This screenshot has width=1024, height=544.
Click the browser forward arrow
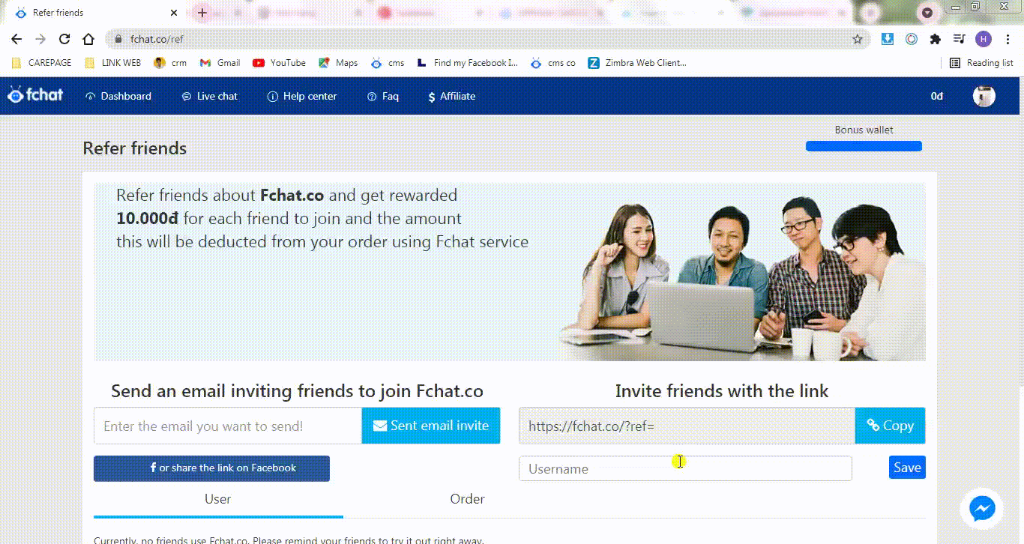[40, 39]
